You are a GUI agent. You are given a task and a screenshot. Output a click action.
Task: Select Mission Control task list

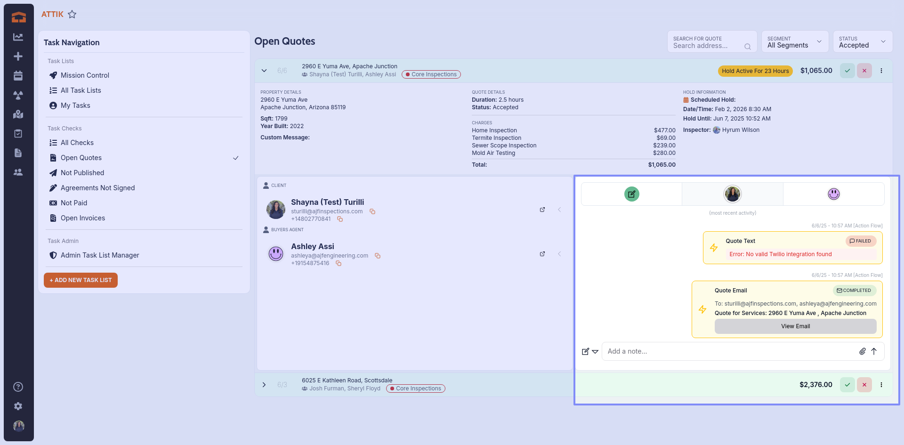point(85,75)
